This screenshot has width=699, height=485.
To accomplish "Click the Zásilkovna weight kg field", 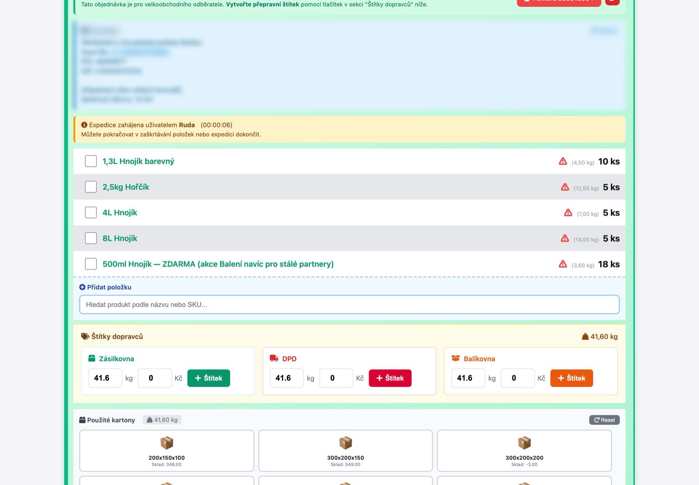I will [x=105, y=378].
